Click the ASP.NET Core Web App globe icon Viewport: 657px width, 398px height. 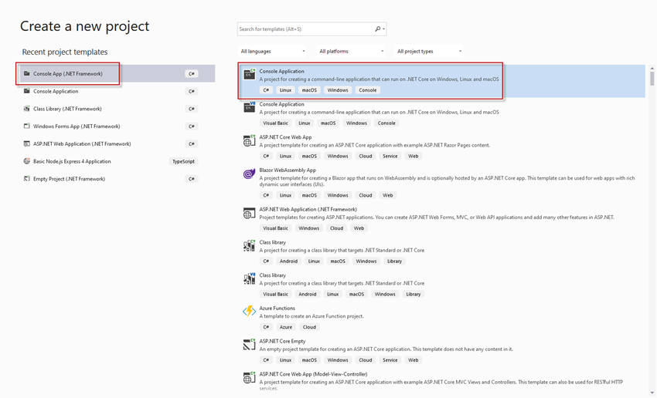click(250, 140)
